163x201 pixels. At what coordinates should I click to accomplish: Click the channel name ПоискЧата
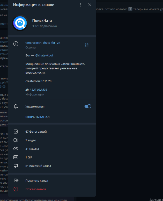pos(42,20)
